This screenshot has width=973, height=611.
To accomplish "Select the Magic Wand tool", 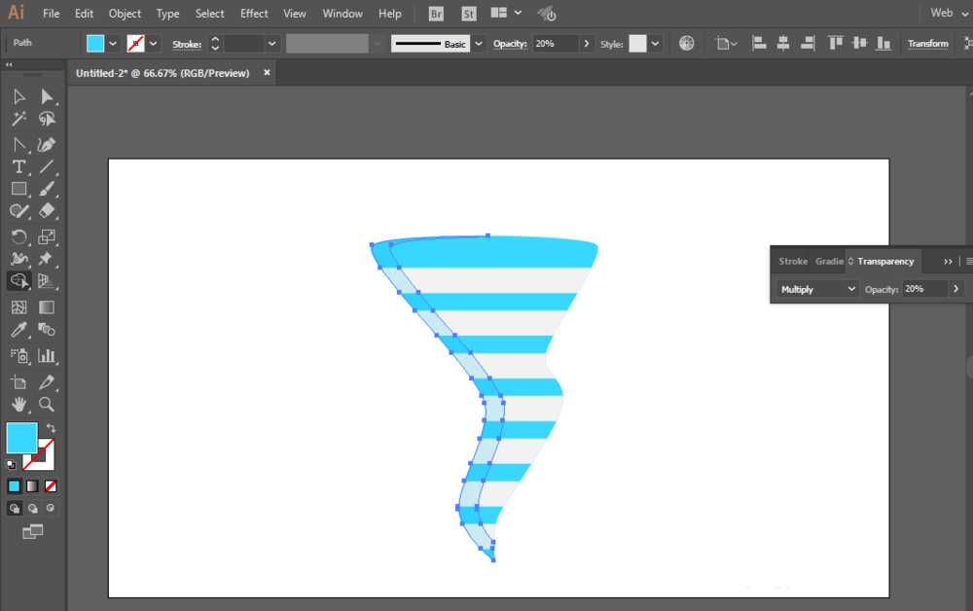I will [18, 119].
